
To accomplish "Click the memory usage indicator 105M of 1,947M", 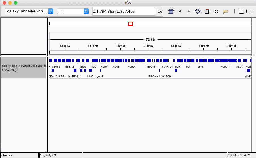I will (x=241, y=155).
